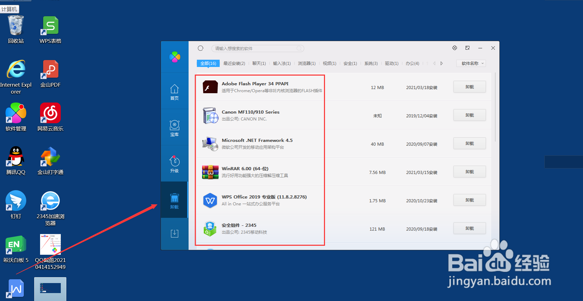Uninstall 安全组件 - 2345
This screenshot has width=583, height=301.
[470, 229]
